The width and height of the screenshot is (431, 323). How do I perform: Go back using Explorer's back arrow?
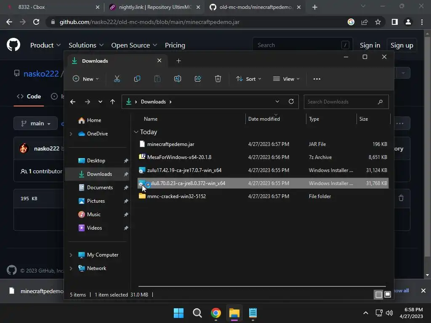click(73, 102)
